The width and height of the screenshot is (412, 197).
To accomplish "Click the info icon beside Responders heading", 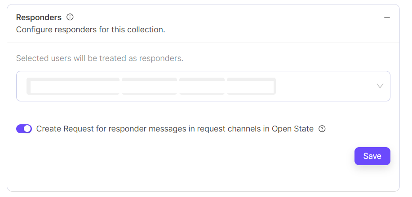I will [x=70, y=18].
